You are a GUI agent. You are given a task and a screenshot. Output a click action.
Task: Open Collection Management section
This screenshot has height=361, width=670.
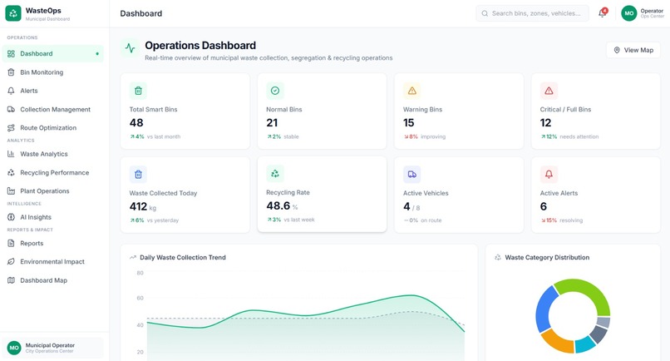tap(52, 110)
